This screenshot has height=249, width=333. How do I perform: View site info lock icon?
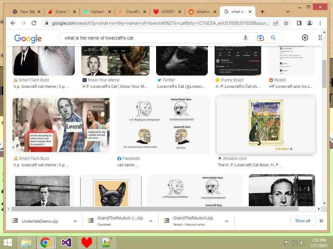coord(47,23)
